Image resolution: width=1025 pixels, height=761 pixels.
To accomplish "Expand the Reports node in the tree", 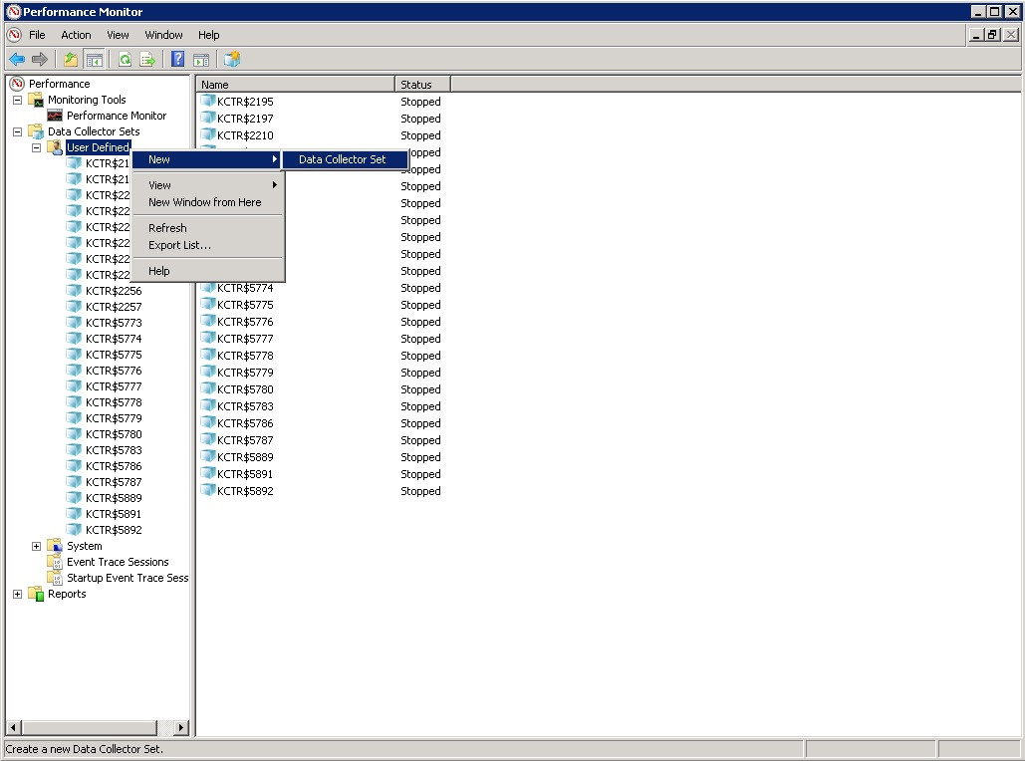I will point(16,593).
